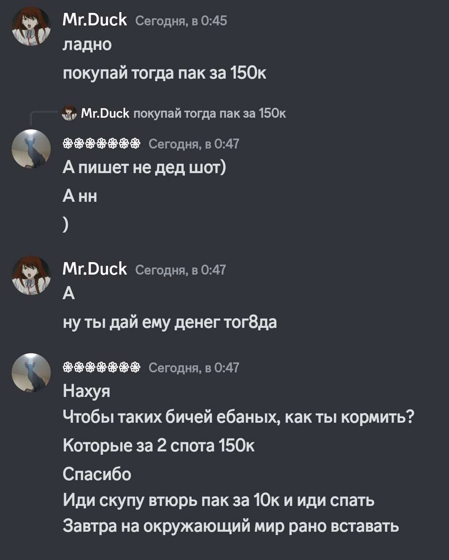Viewport: 449px width, 560px height.
Task: Jump to the replied message "покупай тогда пак за 150к"
Action: click(x=210, y=113)
